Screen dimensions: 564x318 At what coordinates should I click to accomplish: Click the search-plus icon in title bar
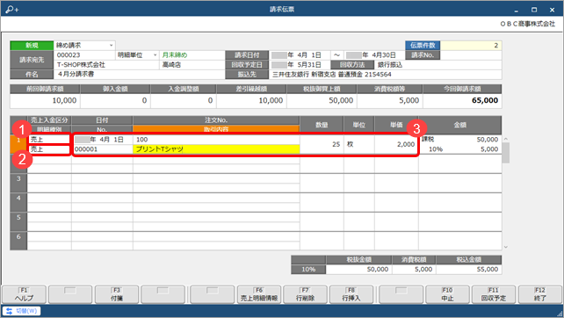click(12, 10)
